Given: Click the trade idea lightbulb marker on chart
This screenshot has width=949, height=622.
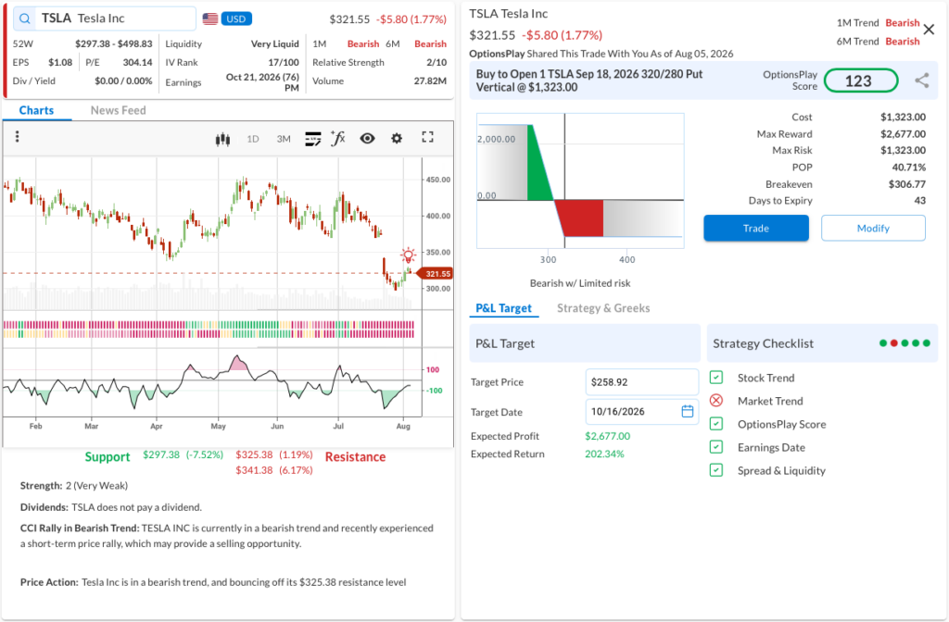Looking at the screenshot, I should (x=409, y=255).
